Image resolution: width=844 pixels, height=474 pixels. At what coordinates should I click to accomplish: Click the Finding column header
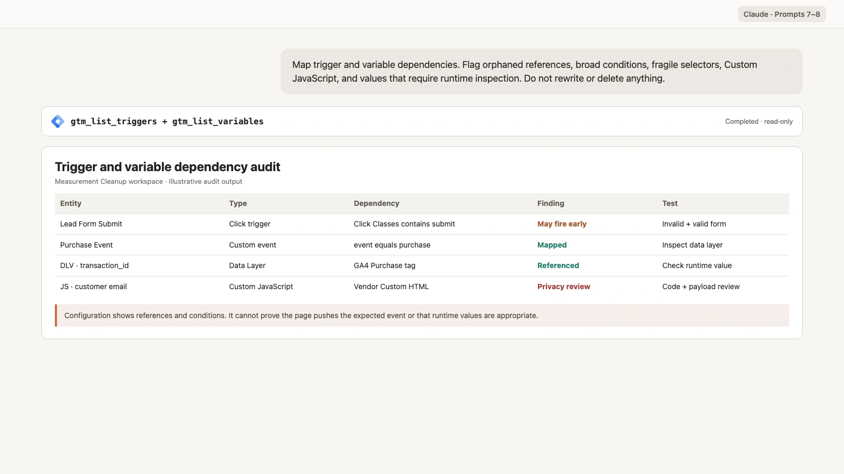pyautogui.click(x=551, y=203)
